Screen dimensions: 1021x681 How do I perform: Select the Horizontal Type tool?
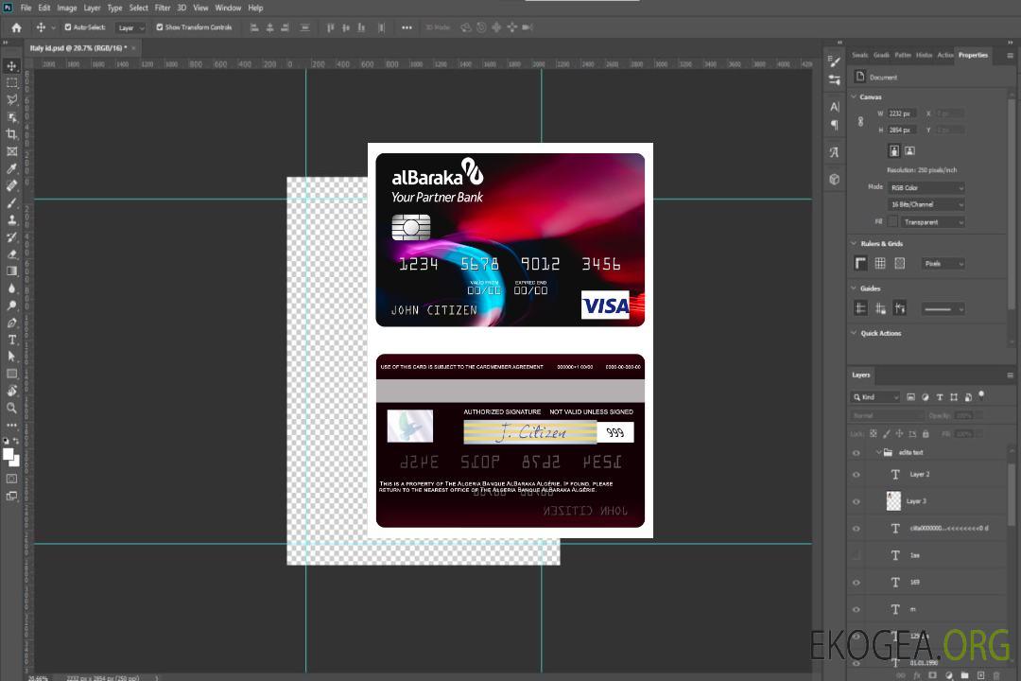pos(11,340)
